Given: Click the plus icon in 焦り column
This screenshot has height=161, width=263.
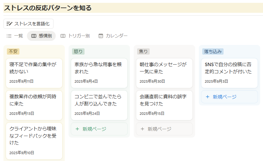Looking at the screenshot, I should (x=142, y=129).
